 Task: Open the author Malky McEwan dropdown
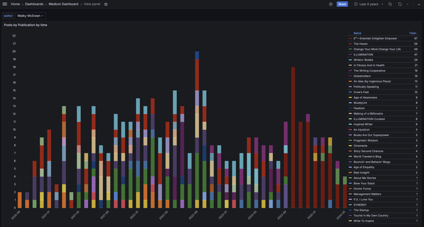click(x=30, y=16)
